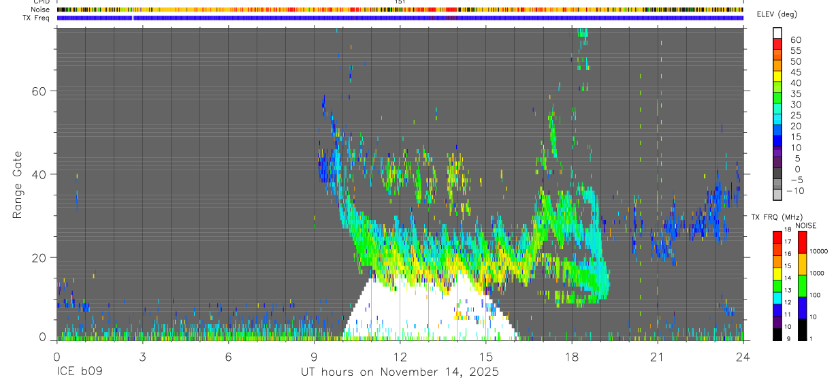The image size is (836, 386).
Task: Click the '151' CPID value at top
Action: tap(400, 2)
